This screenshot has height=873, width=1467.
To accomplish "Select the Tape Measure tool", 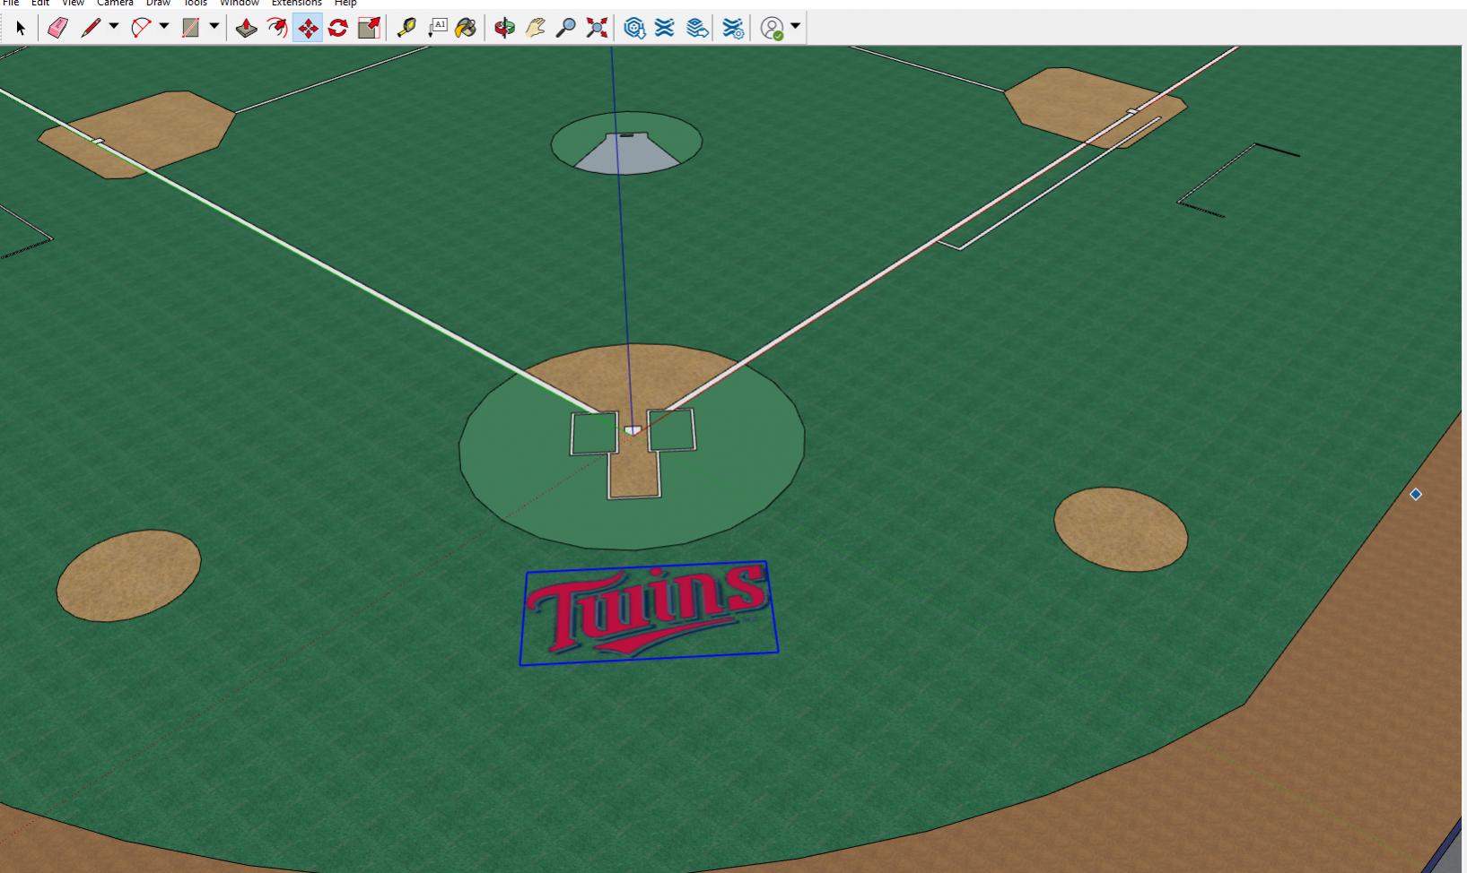I will coord(406,28).
